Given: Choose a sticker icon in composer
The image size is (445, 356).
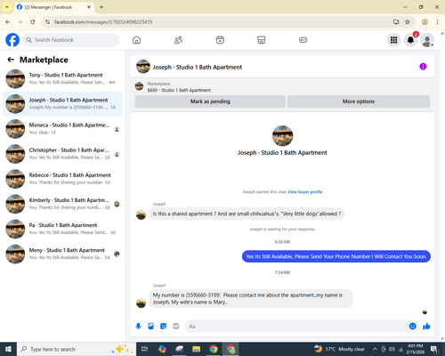Looking at the screenshot, I should point(163,327).
